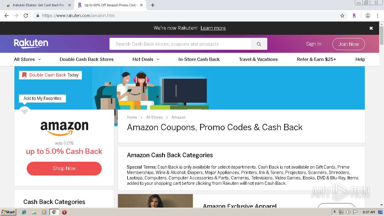The width and height of the screenshot is (384, 216).
Task: Click the Rakuten extension icon in toolbar
Action: coord(354,16)
